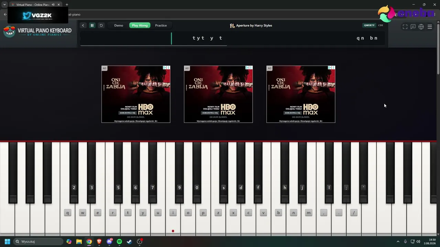Screen dimensions: 440x247
Task: Open the hamburger menu
Action: coord(430,27)
